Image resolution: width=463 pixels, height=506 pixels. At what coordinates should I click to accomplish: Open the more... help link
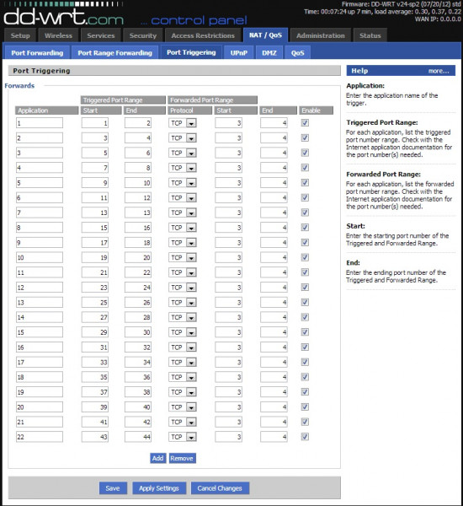[x=439, y=71]
